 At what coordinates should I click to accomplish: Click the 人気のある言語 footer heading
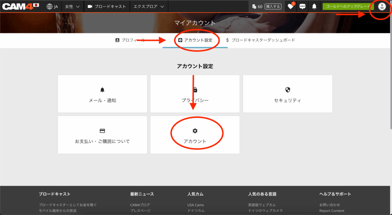pos(262,194)
